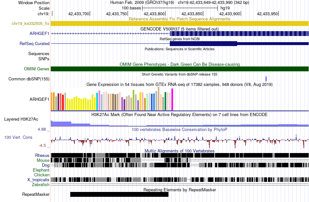Click the magenta GTEx expression bar
This screenshot has height=202, width=309.
[172, 100]
